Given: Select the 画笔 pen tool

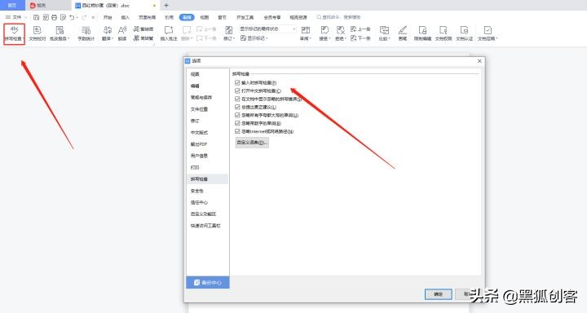Looking at the screenshot, I should click(403, 33).
